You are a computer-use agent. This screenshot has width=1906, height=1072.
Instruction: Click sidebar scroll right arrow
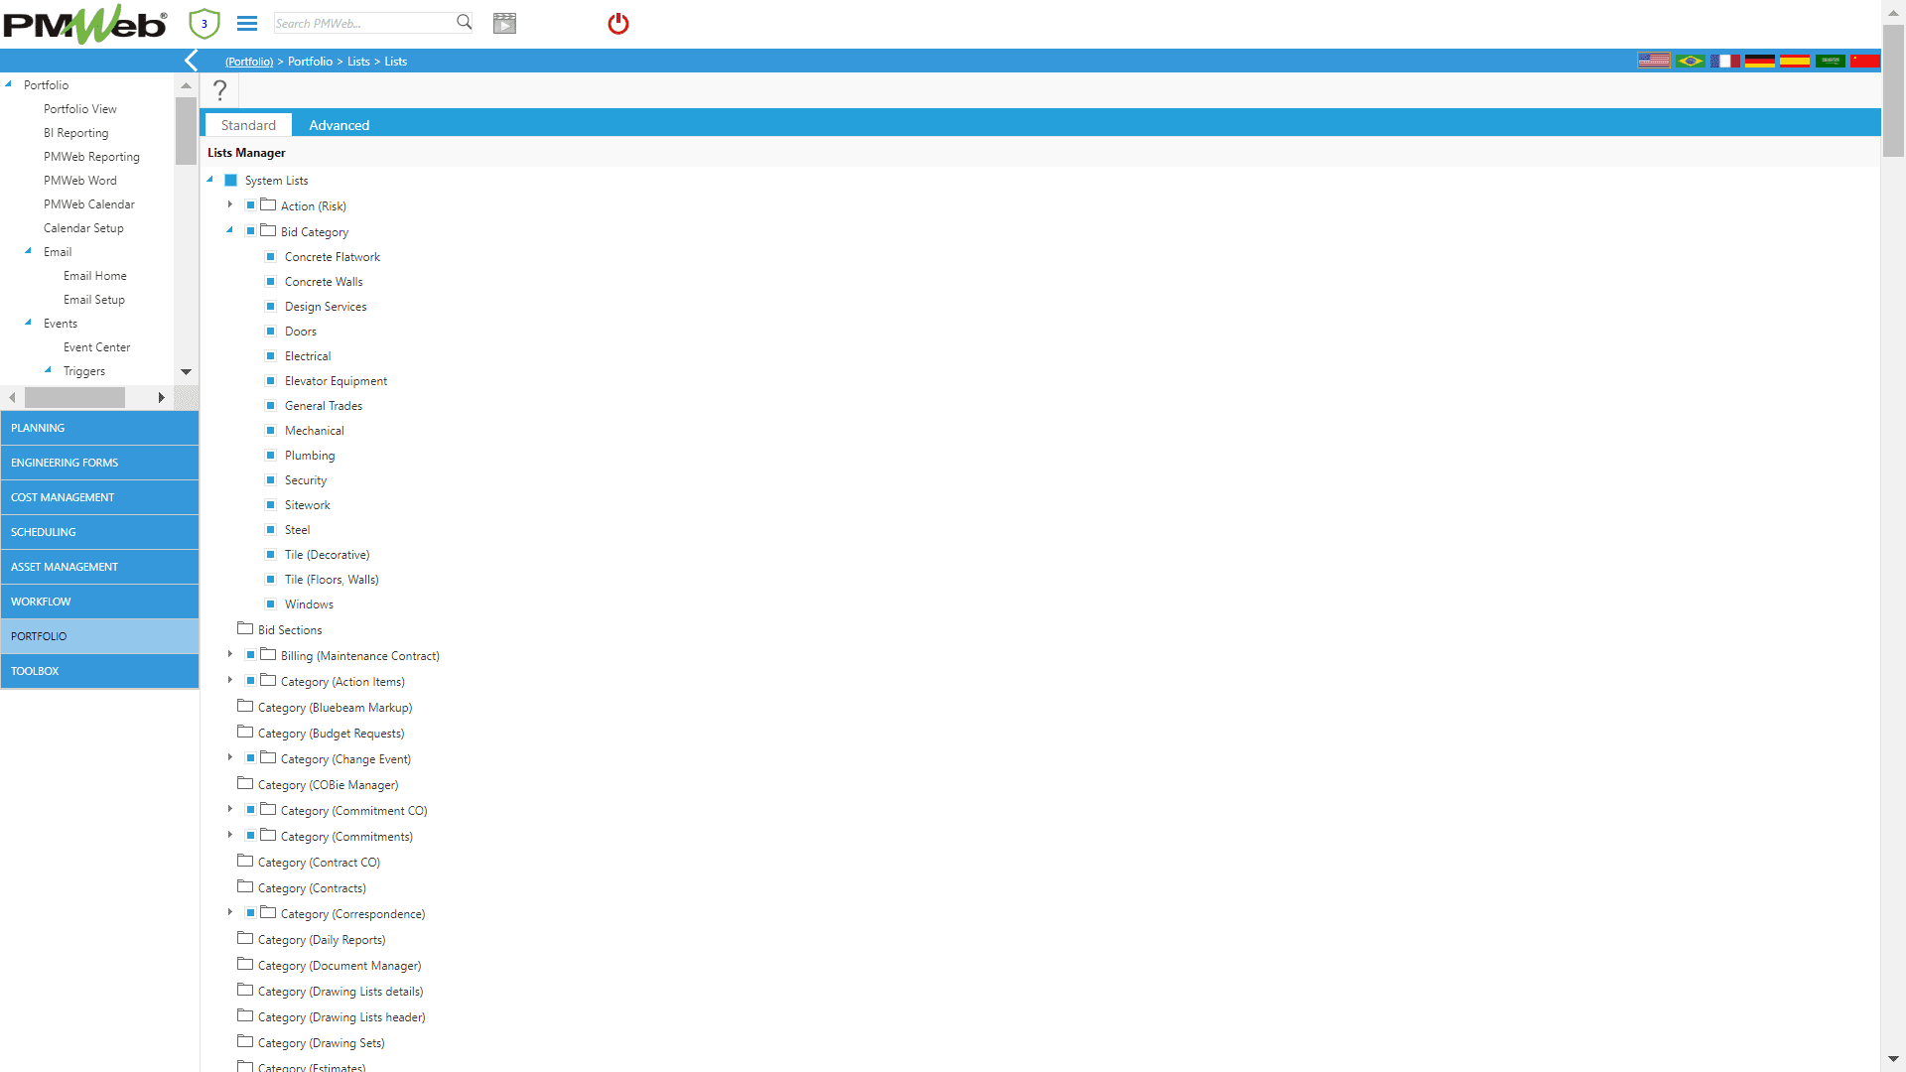(x=161, y=397)
